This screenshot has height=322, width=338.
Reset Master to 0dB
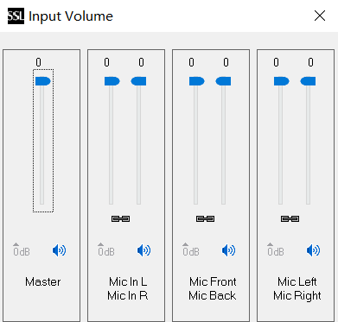tap(22, 249)
